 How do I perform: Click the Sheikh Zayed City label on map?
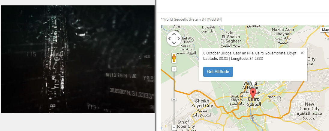pyautogui.click(x=202, y=103)
